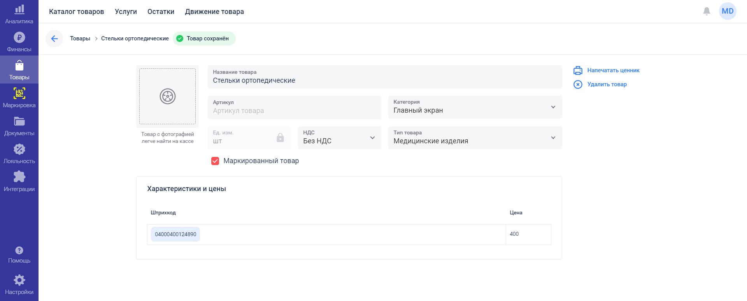747x301 pixels.
Task: Open the НДС dropdown
Action: tap(339, 137)
